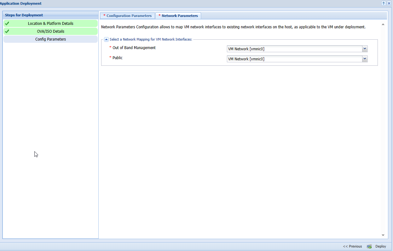Screen dimensions: 393x251
Task: Click the Steps for Deployment panel header
Action: pyautogui.click(x=50, y=15)
